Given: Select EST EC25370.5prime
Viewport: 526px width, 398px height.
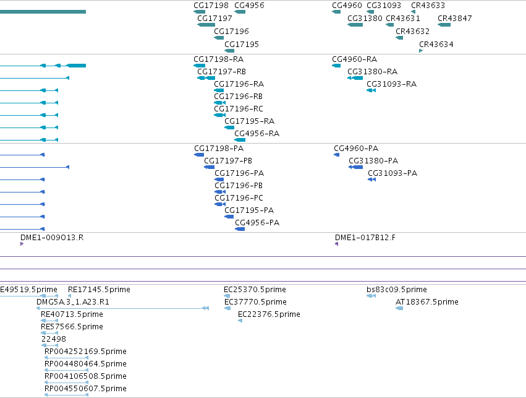Looking at the screenshot, I should pos(227,296).
